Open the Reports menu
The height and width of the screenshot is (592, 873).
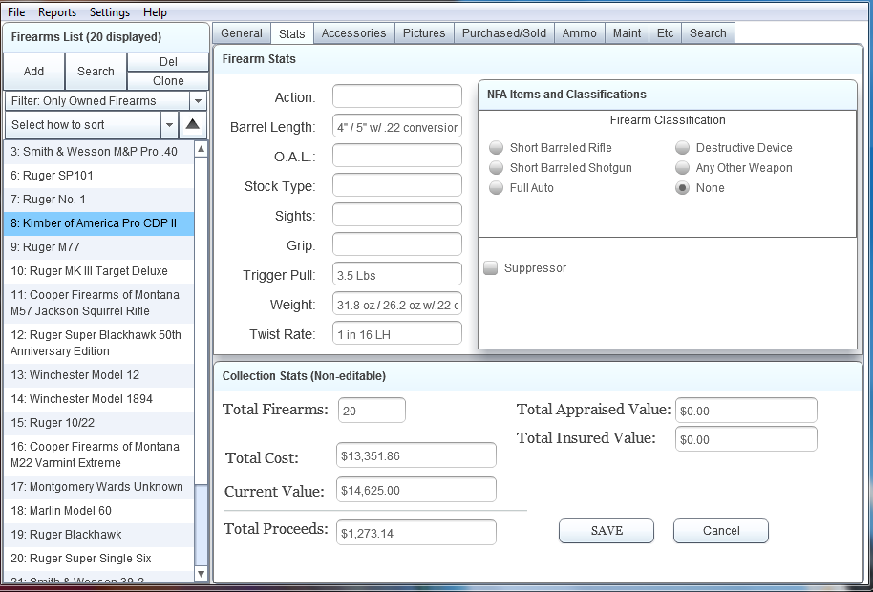(57, 11)
